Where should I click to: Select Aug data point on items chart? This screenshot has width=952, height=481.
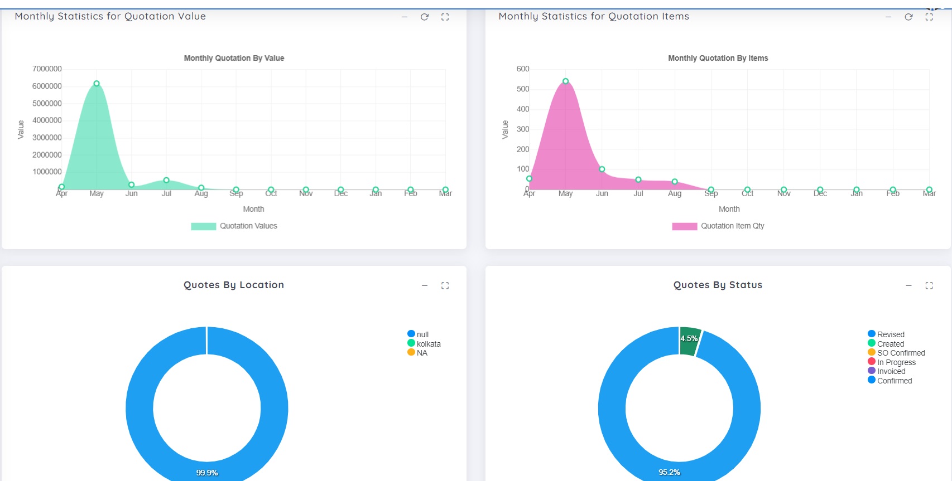pos(675,182)
